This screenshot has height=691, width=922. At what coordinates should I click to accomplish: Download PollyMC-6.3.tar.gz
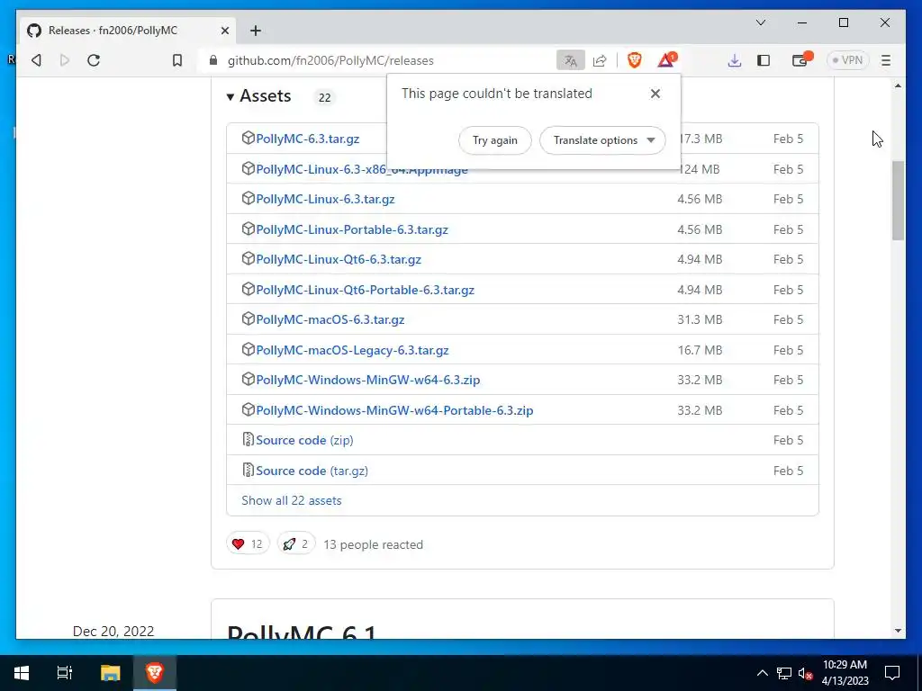coord(308,139)
